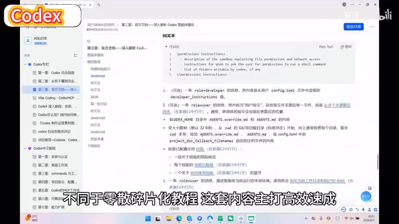This screenshot has height=224, width=399.
Task: Collapse the outline panel with double chevron
Action: click(x=89, y=41)
